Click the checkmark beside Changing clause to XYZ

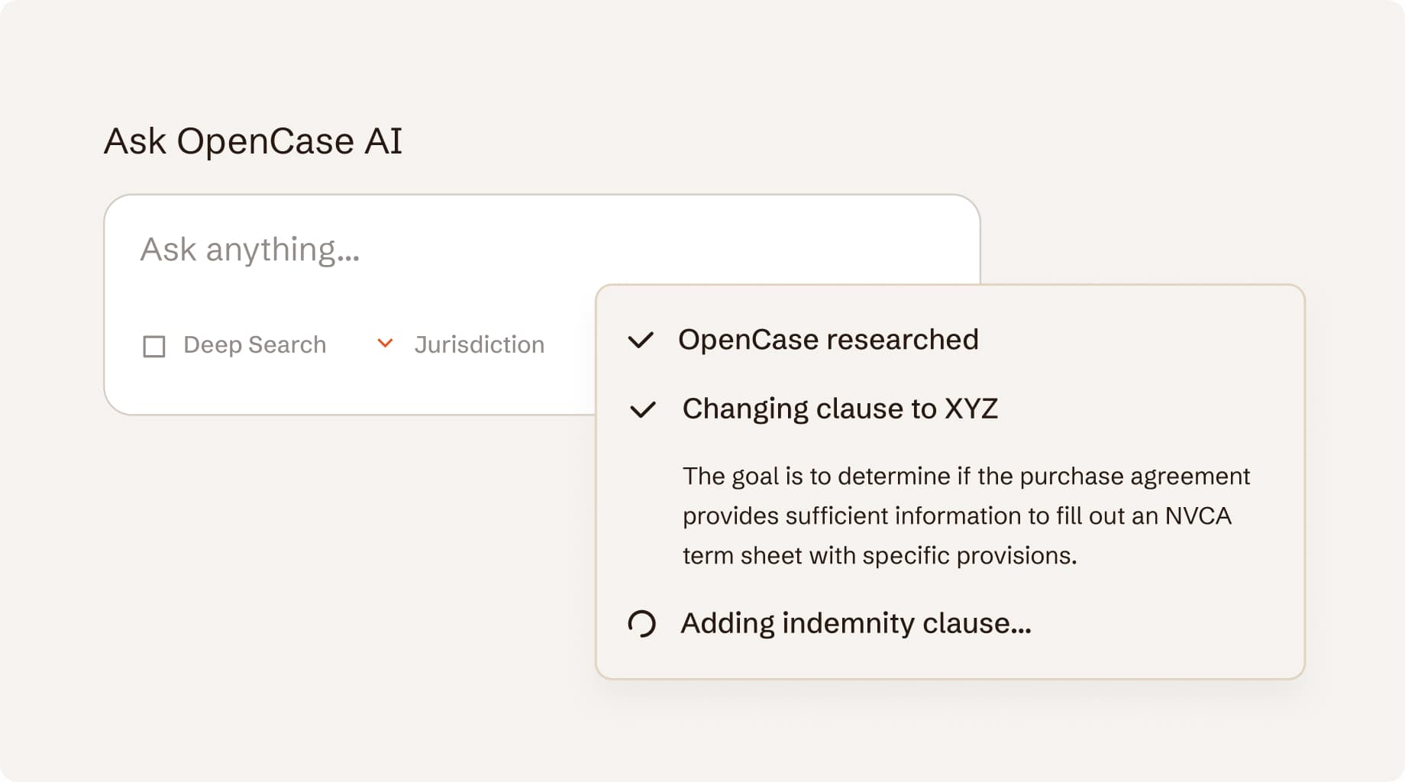(644, 410)
